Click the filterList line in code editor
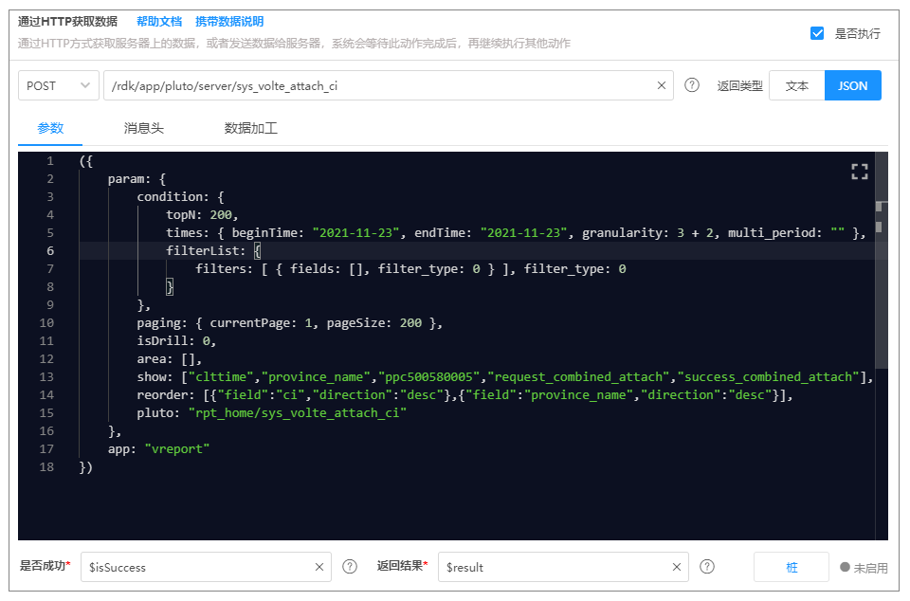Screen dimensions: 910x601 pos(206,251)
